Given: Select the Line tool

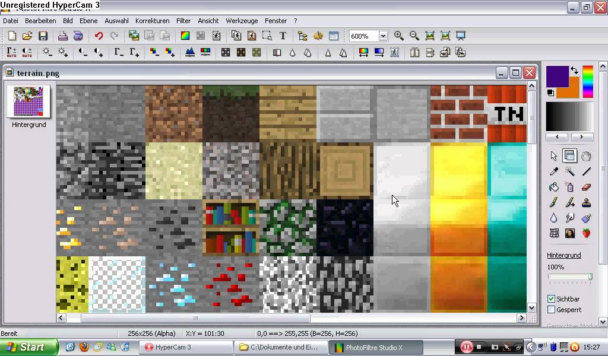Looking at the screenshot, I should (586, 171).
